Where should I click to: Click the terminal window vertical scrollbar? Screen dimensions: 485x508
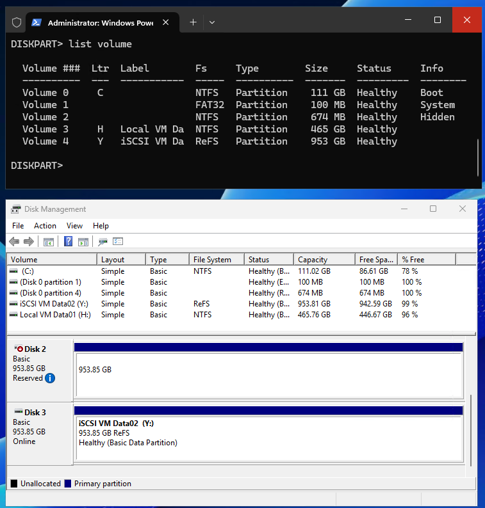pos(478,158)
